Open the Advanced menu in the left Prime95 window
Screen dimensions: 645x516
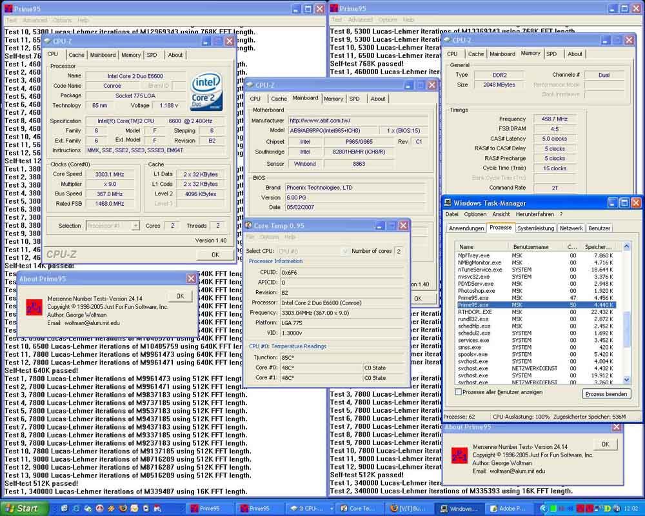35,20
